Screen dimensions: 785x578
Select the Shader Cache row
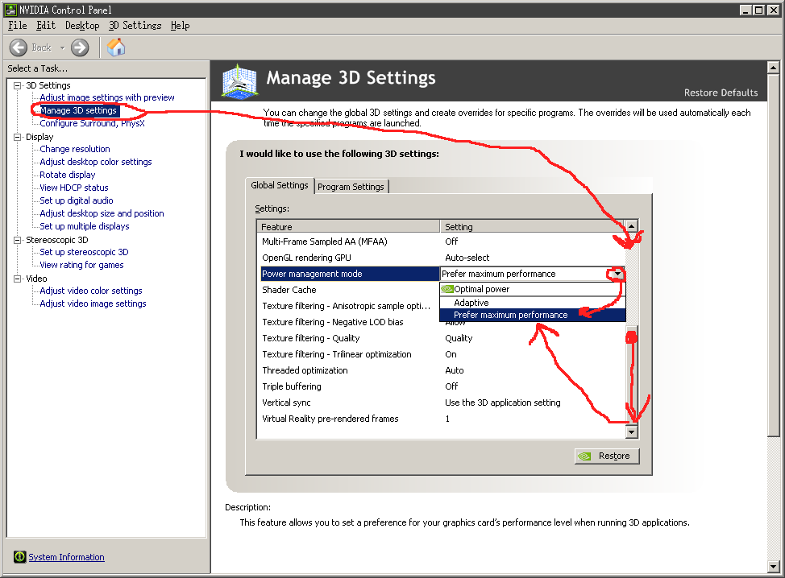click(x=348, y=290)
